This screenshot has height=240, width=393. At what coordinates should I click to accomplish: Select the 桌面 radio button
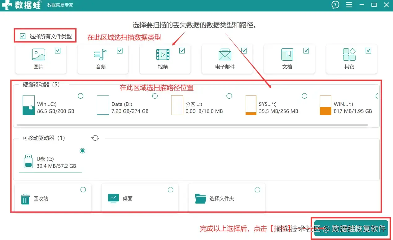point(170,190)
